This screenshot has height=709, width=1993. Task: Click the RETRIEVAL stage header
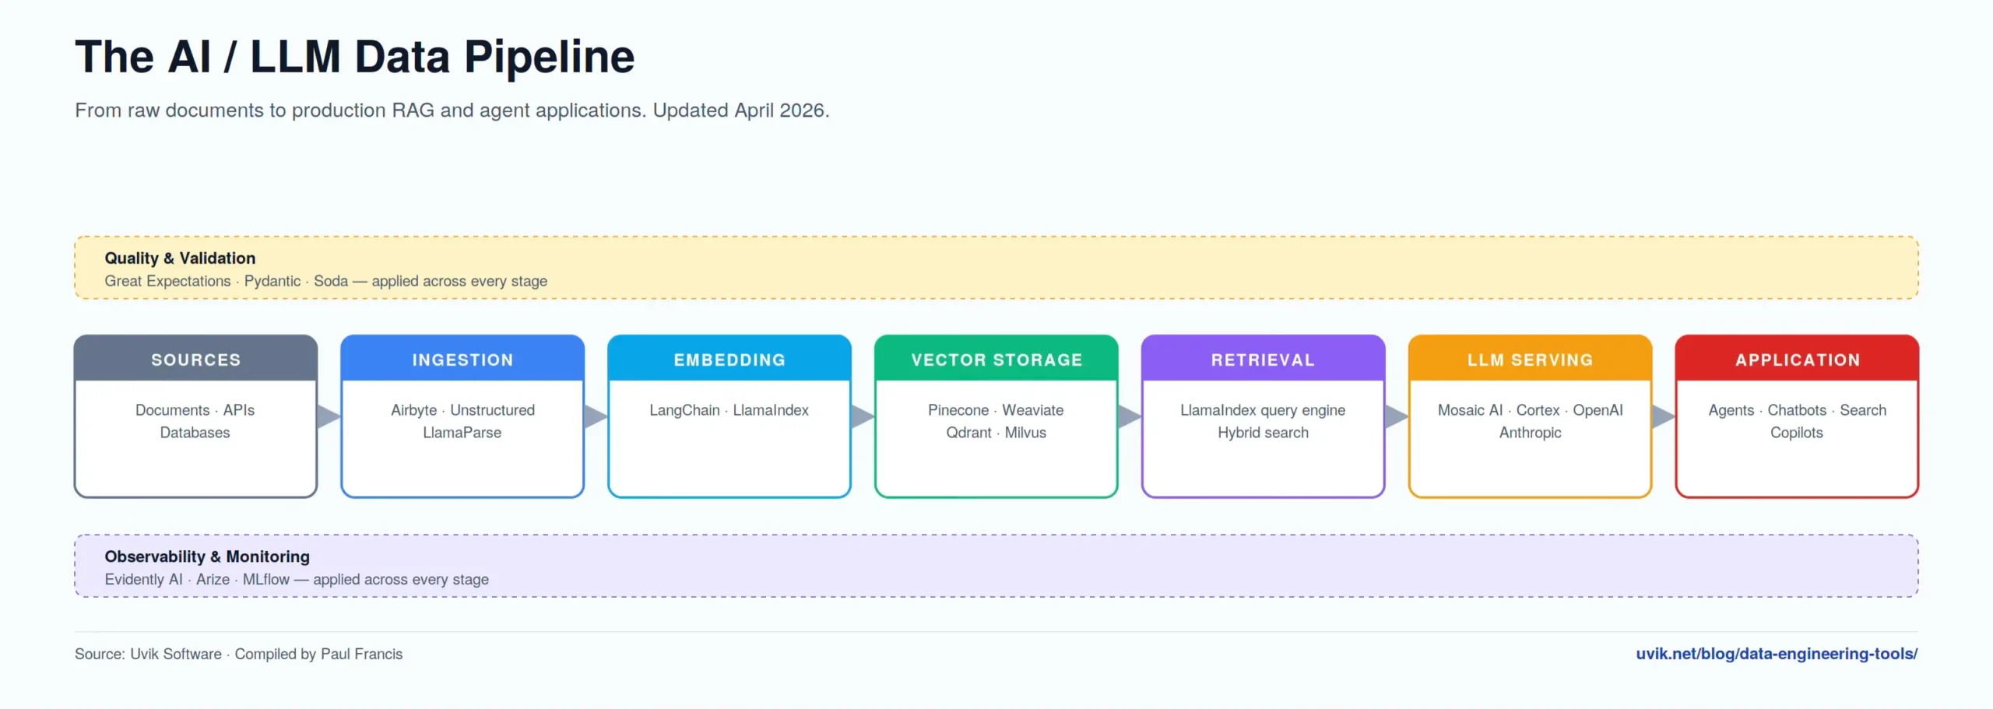tap(1263, 358)
